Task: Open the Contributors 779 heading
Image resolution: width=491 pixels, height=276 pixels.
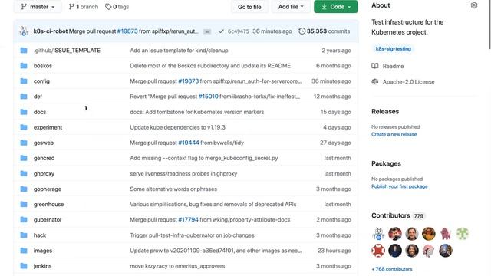Action: coord(398,215)
